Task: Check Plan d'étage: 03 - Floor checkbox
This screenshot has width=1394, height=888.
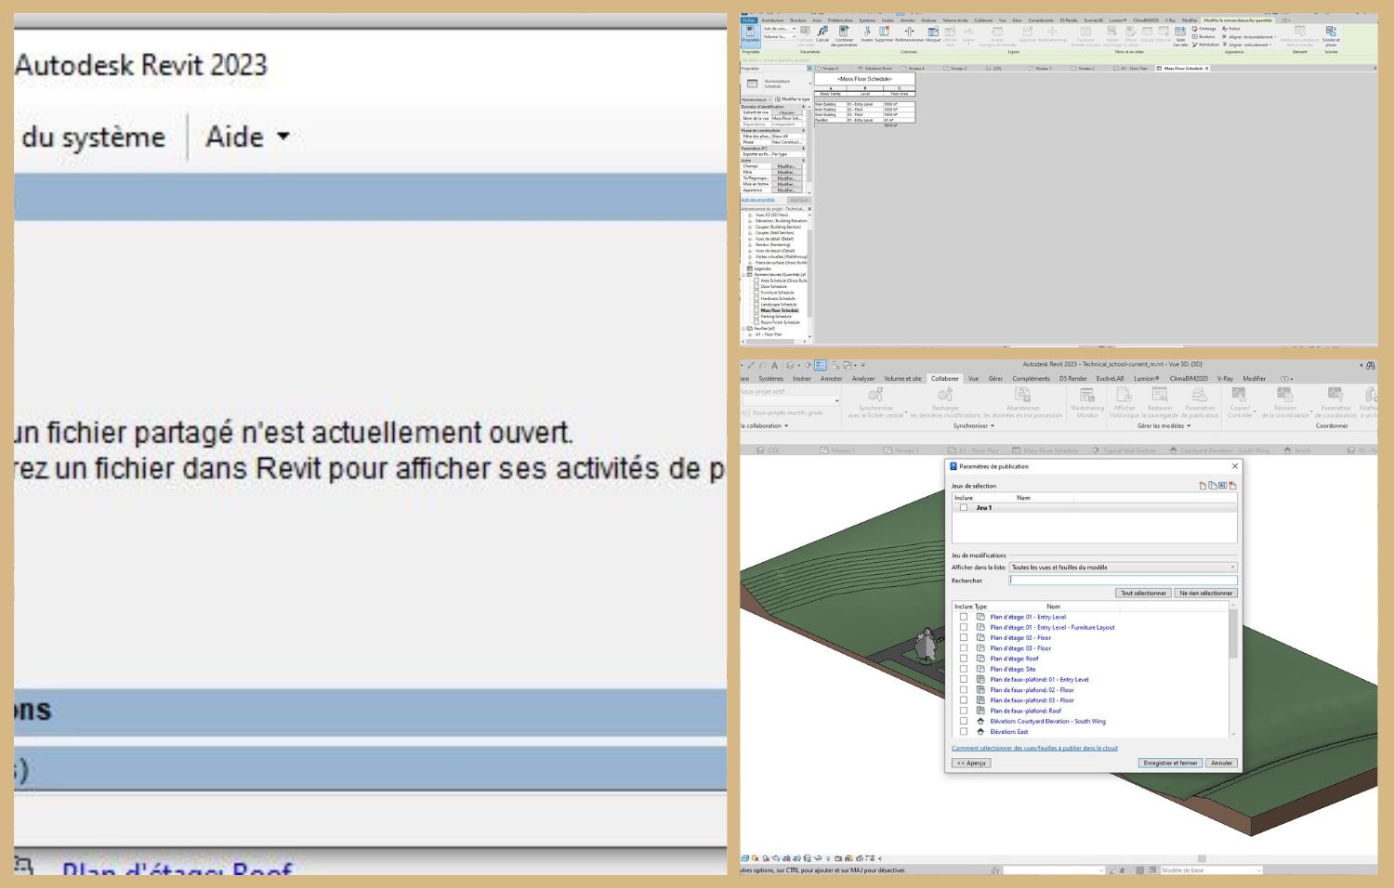Action: [x=964, y=648]
